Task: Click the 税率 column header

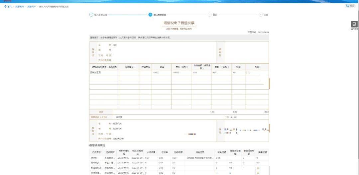Action: (238, 67)
